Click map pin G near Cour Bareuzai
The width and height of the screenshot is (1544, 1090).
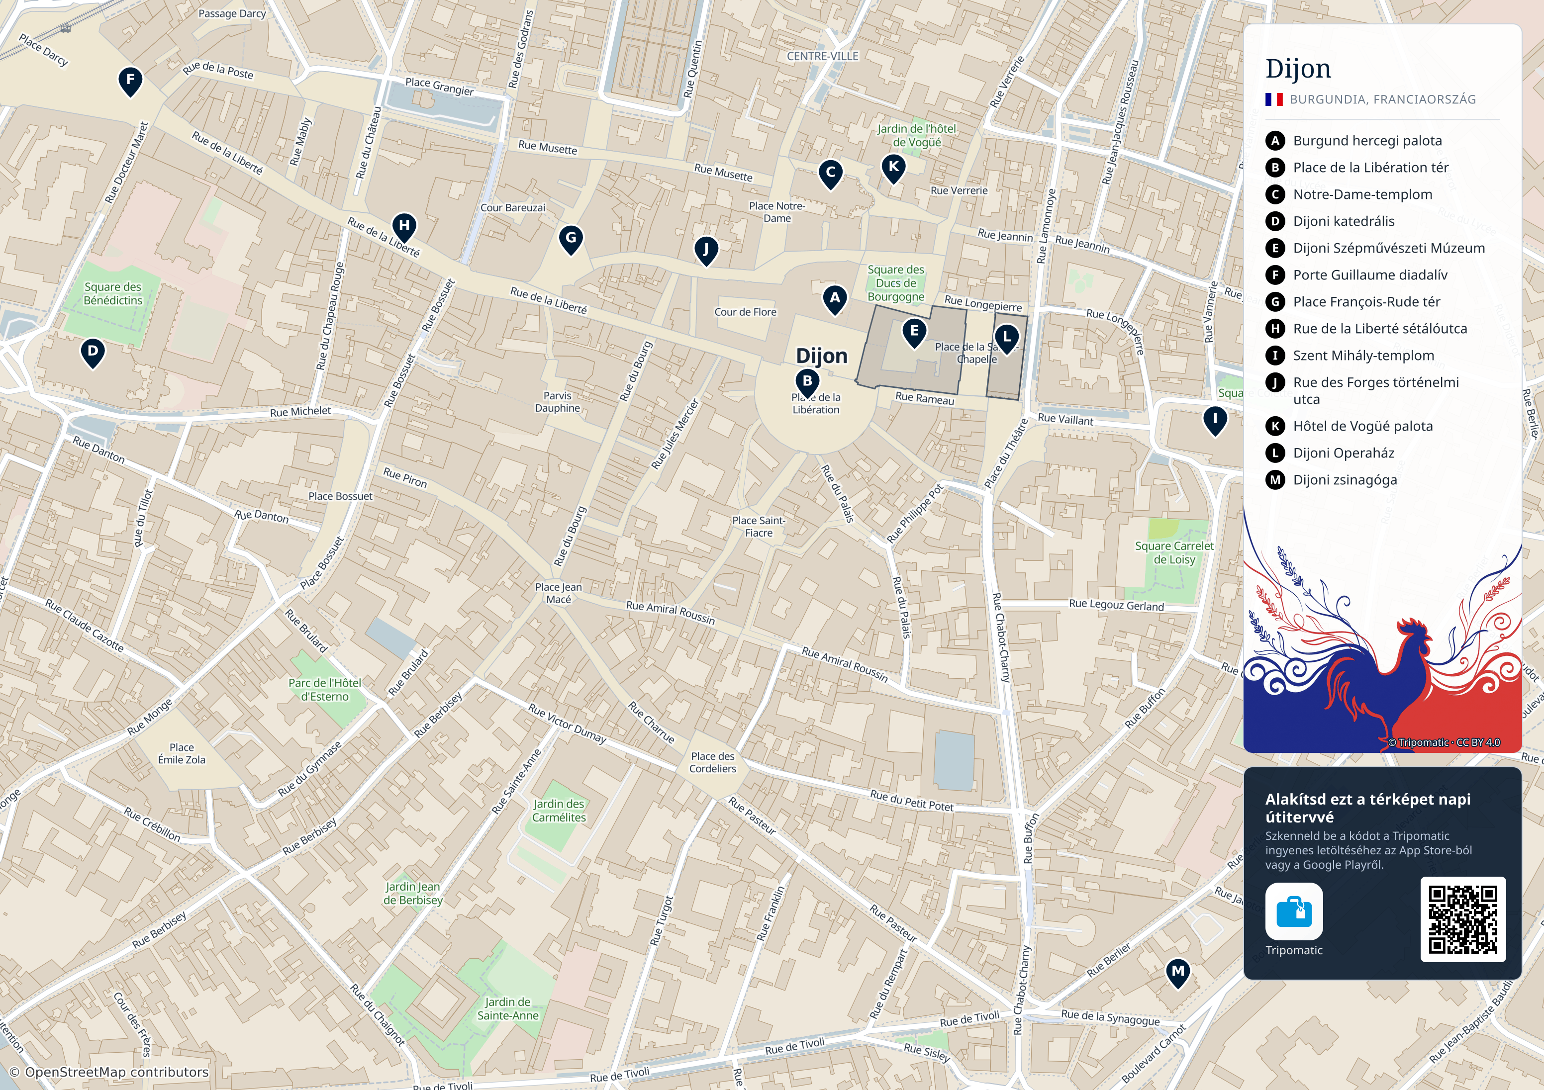click(x=571, y=240)
